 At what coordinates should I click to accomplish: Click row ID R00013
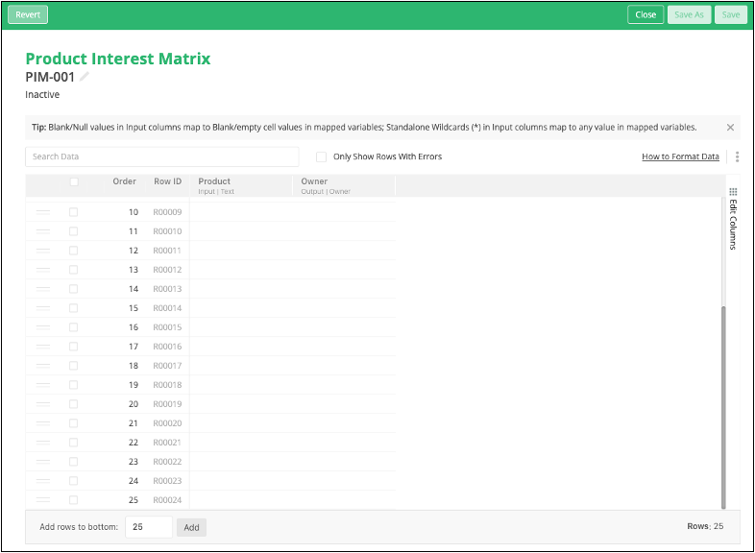pyautogui.click(x=167, y=289)
